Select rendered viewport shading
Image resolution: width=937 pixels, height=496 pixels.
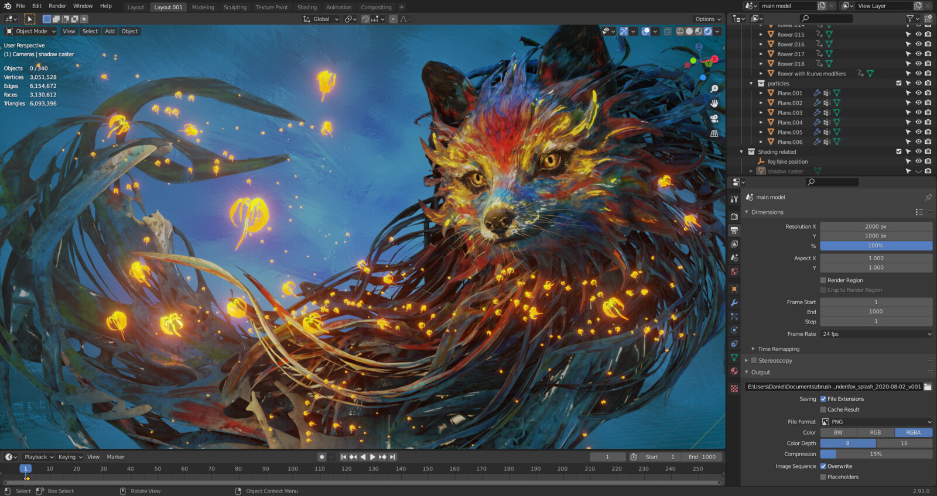click(708, 32)
